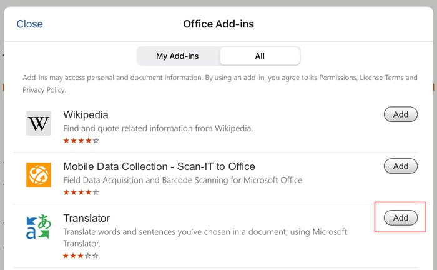Image resolution: width=437 pixels, height=270 pixels.
Task: Add the Wikipedia add-in
Action: pyautogui.click(x=401, y=114)
